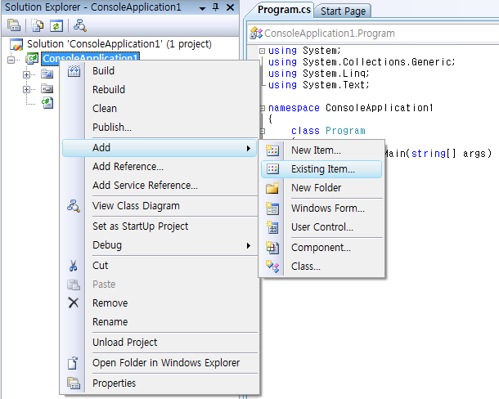
Task: Open the Add submenu arrow
Action: pos(249,148)
